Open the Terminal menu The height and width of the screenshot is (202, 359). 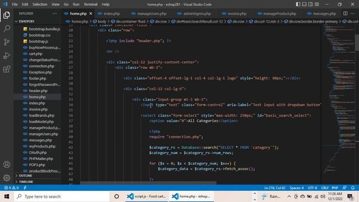click(x=90, y=4)
